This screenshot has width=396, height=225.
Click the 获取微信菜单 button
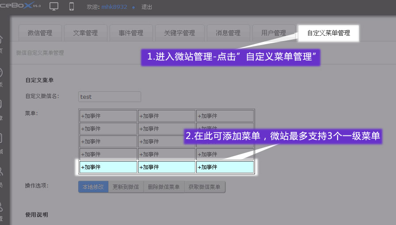204,187
